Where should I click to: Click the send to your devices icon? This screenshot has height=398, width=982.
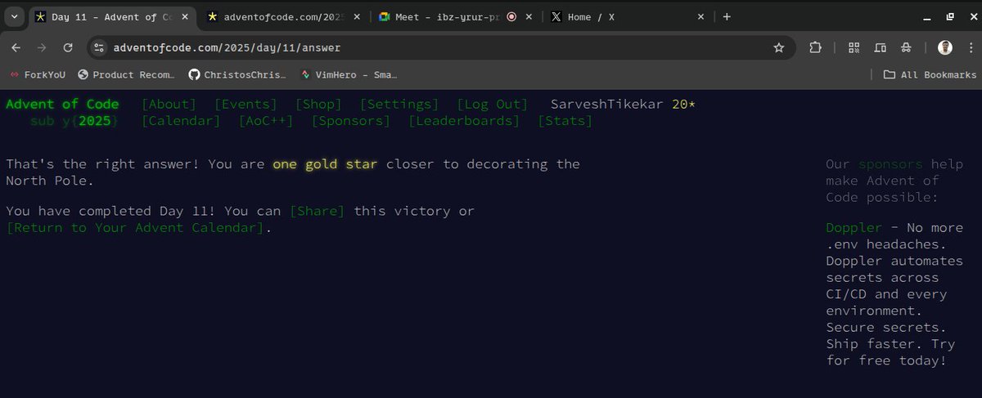tap(880, 48)
